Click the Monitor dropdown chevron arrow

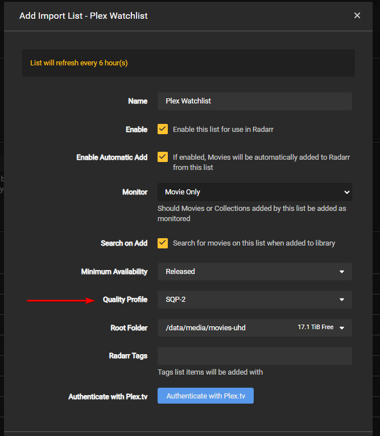point(347,192)
